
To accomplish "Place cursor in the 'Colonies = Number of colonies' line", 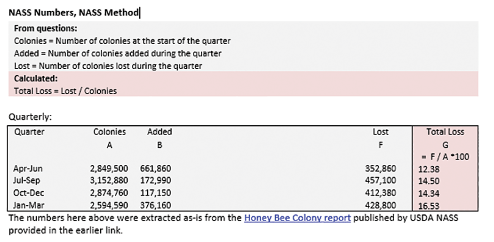I will pyautogui.click(x=122, y=41).
